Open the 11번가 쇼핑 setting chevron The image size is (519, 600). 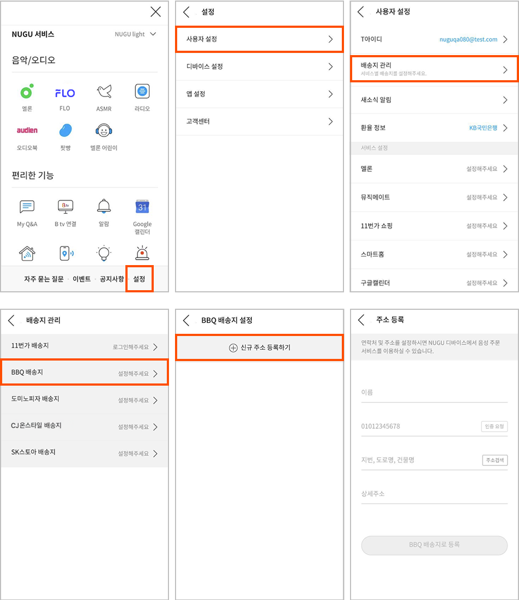coord(505,226)
